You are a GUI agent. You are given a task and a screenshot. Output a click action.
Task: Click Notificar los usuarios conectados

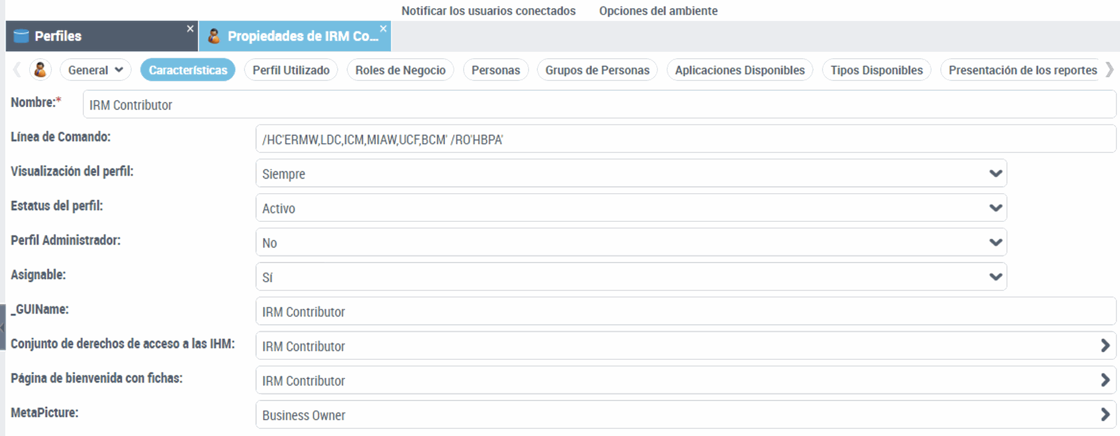click(488, 10)
